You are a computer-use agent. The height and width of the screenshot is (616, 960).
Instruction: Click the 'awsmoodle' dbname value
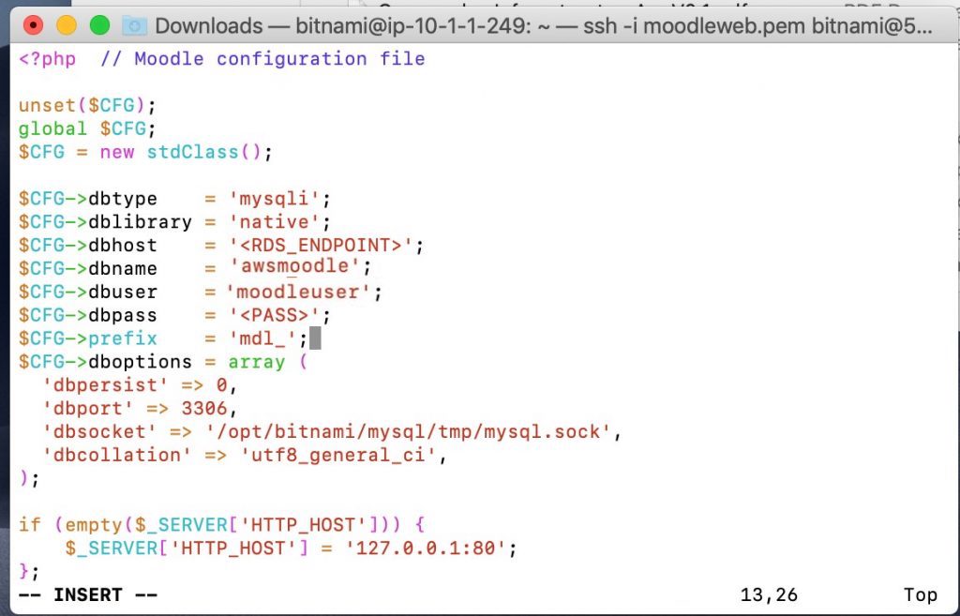tap(295, 266)
